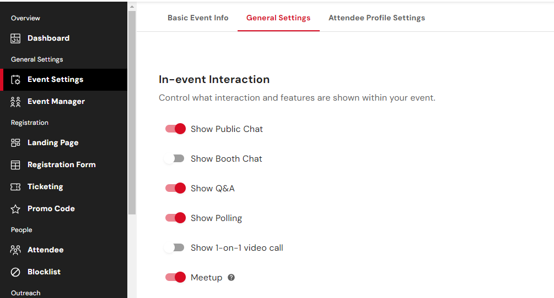Screen dimensions: 554x298
Task: Click the sidebar scrollbar up arrow
Action: [132, 7]
